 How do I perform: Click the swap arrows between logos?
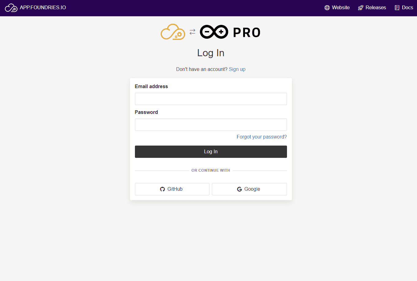click(192, 32)
